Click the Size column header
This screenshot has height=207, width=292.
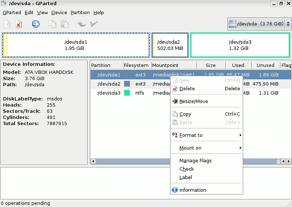click(x=211, y=65)
